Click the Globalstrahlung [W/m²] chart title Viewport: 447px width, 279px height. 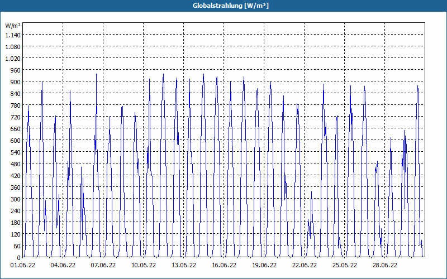230,6
